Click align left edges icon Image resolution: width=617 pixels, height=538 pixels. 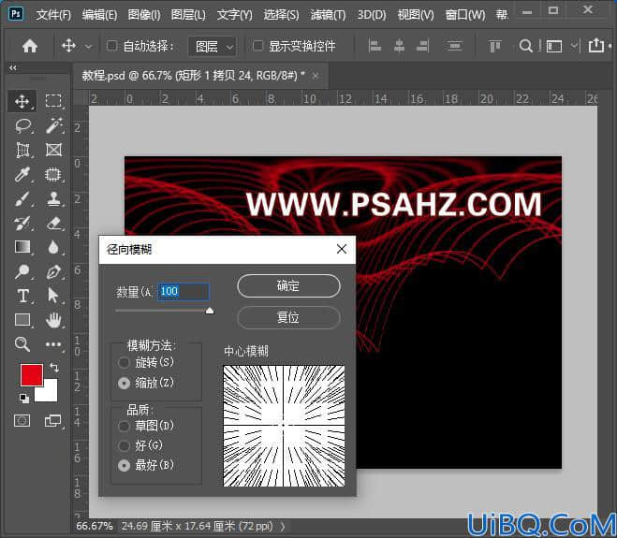tap(375, 46)
